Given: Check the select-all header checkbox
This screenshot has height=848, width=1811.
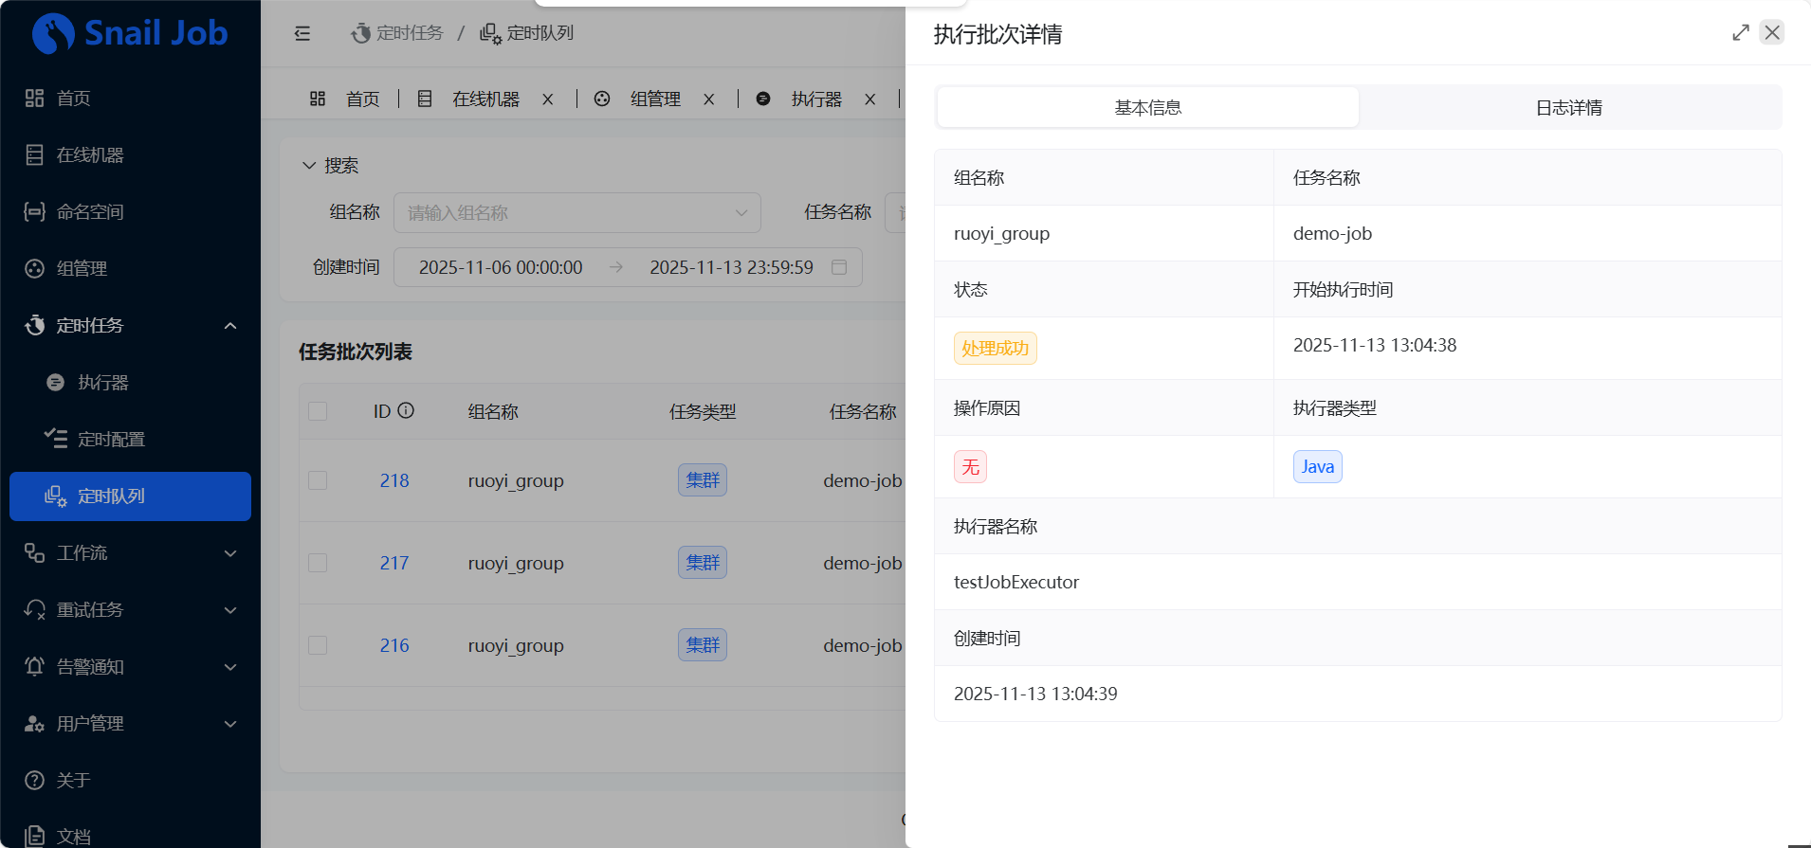Looking at the screenshot, I should pos(318,411).
